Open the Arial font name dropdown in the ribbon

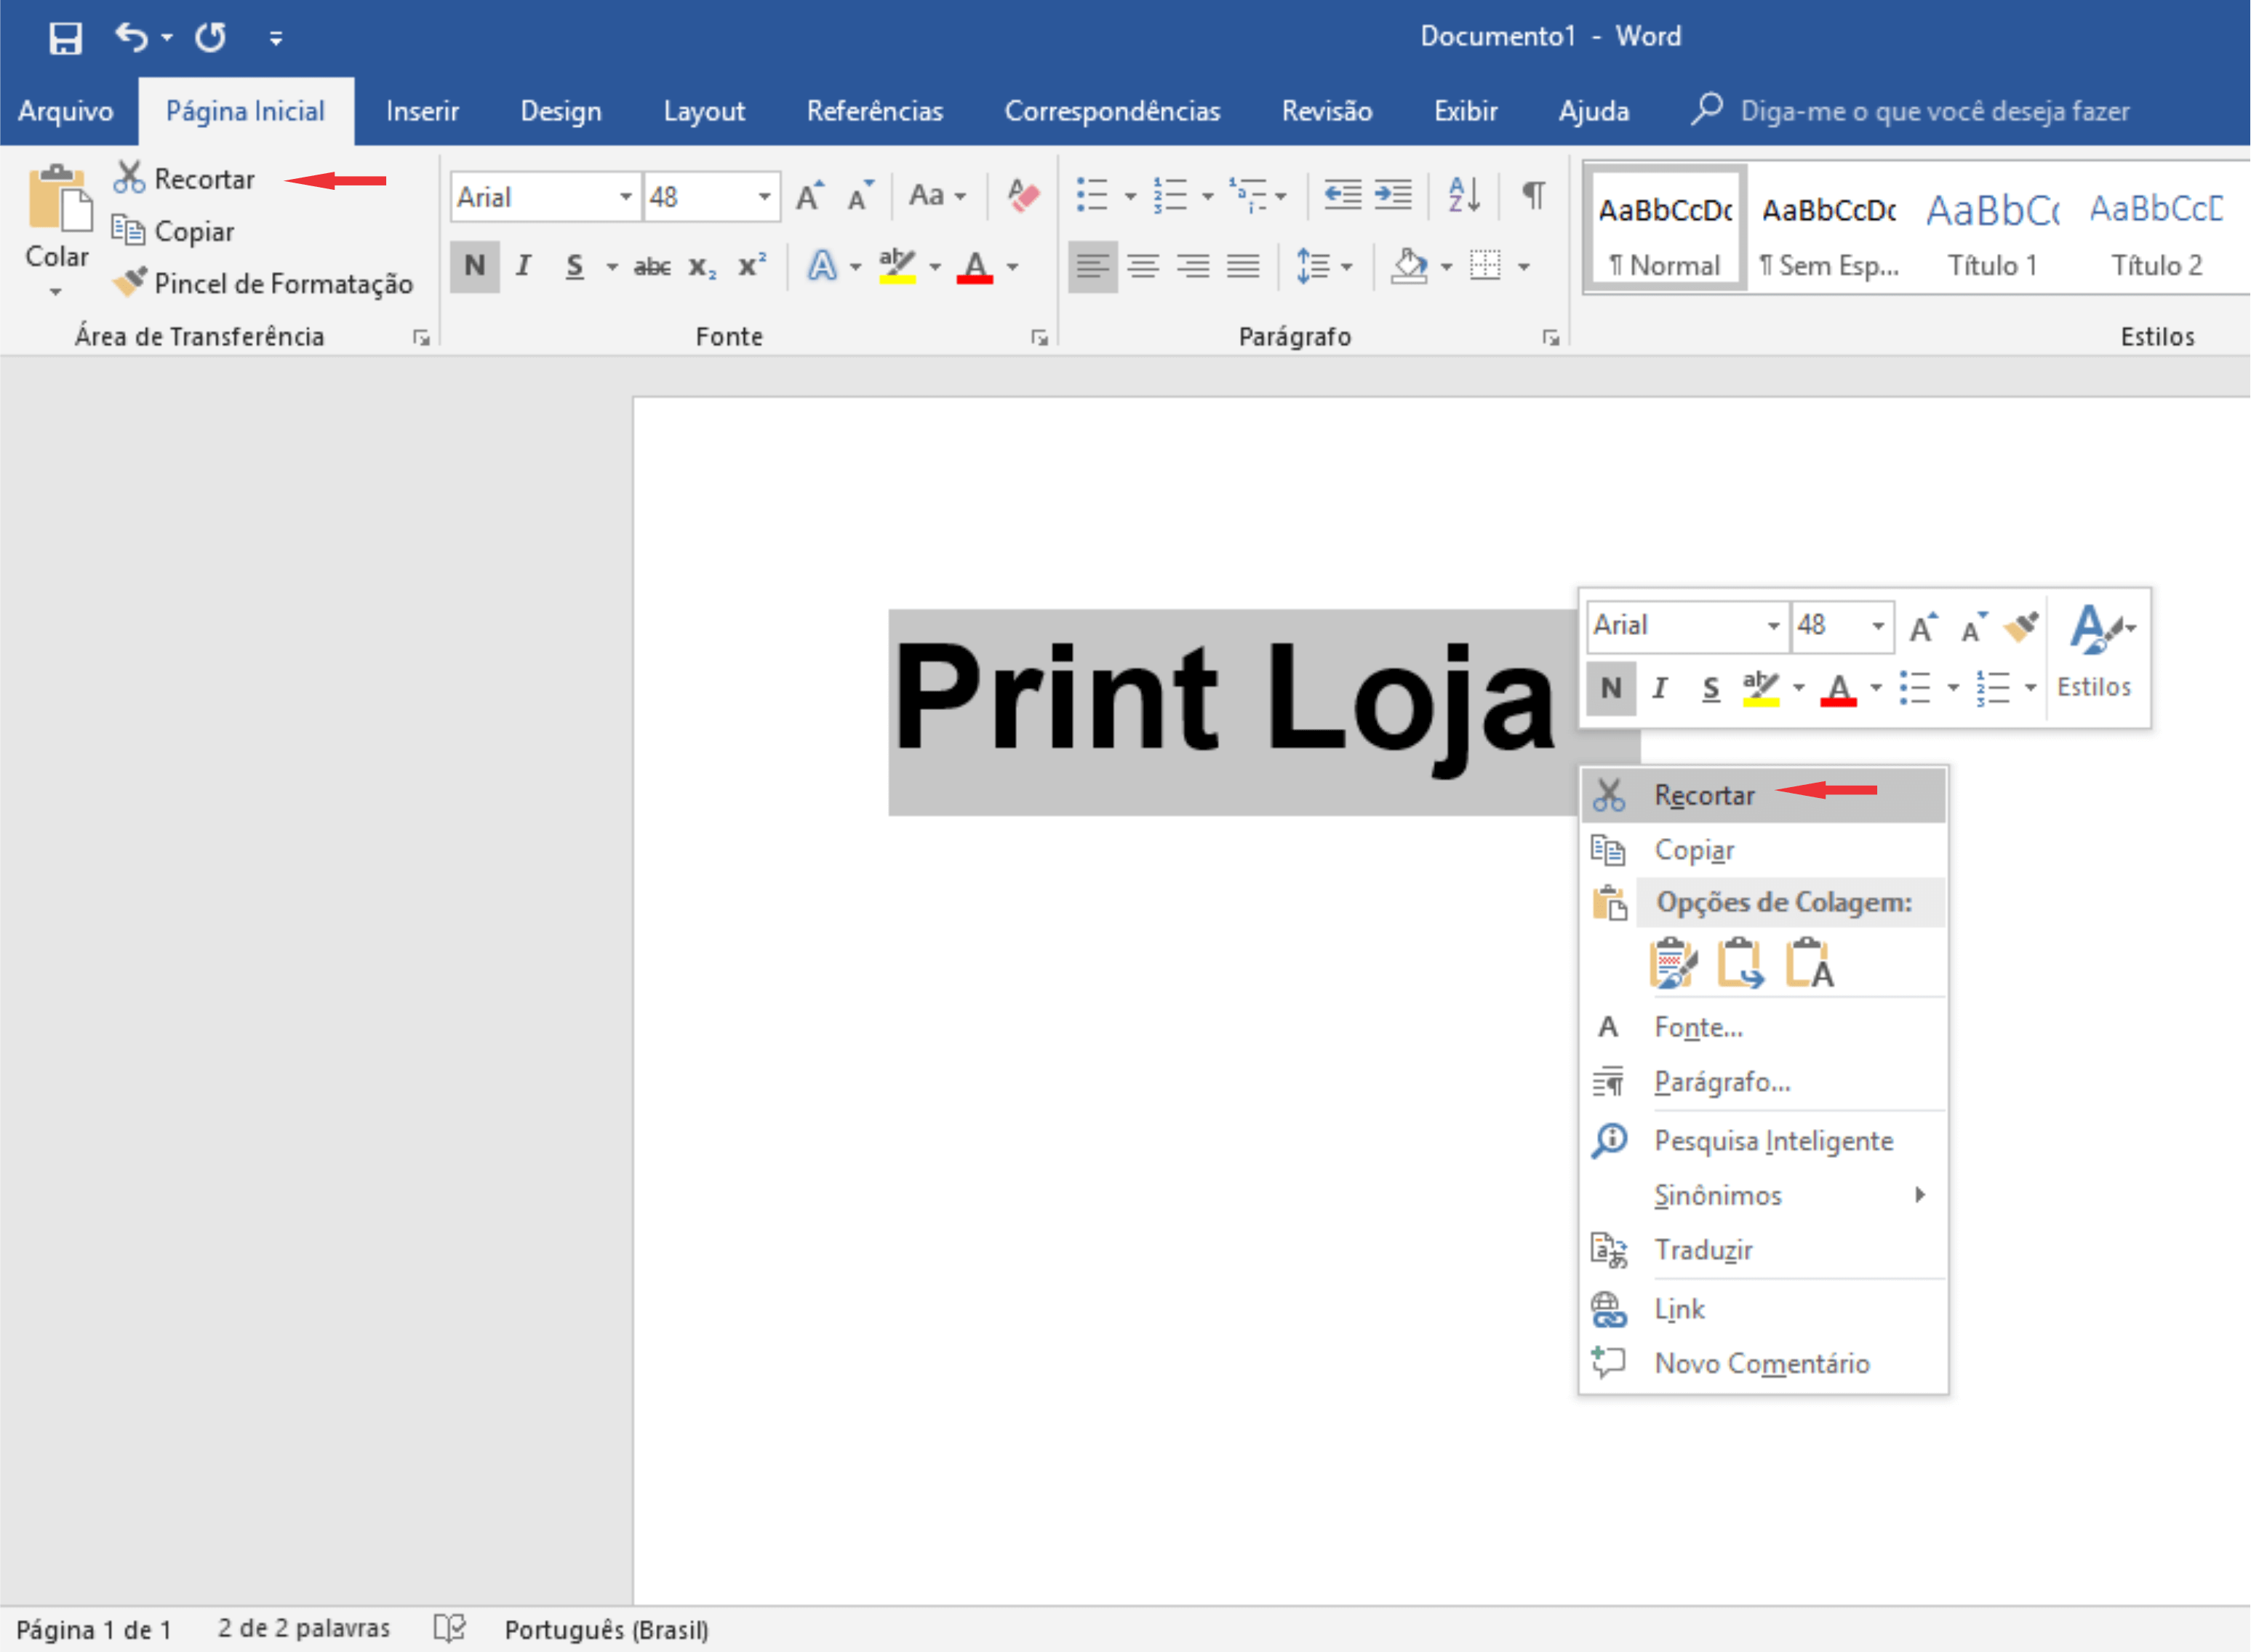point(625,196)
